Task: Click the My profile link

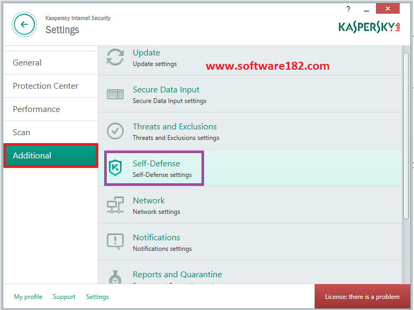Action: click(28, 297)
